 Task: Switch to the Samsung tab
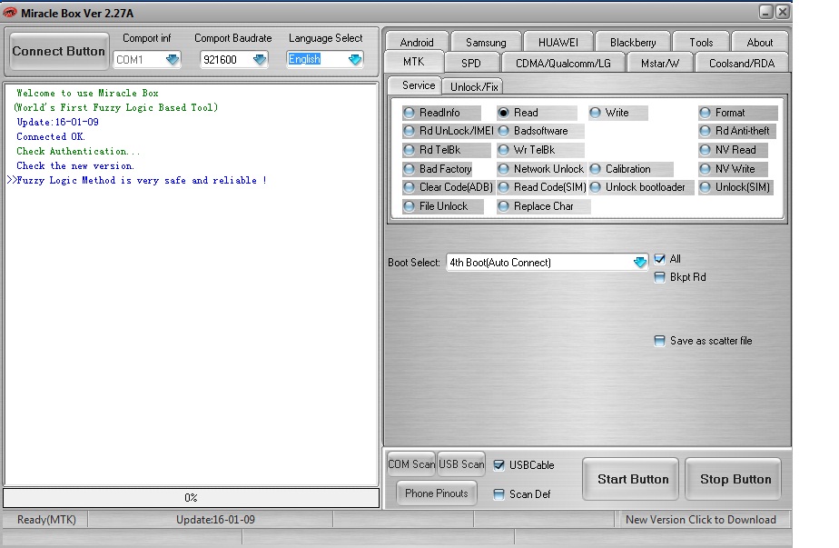(486, 43)
